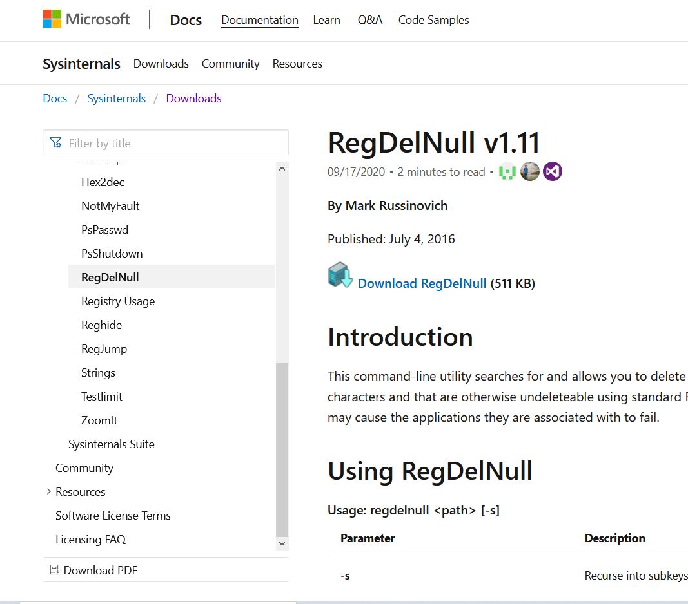This screenshot has width=688, height=604.
Task: Click the Using RegDelNull heading
Action: (430, 471)
